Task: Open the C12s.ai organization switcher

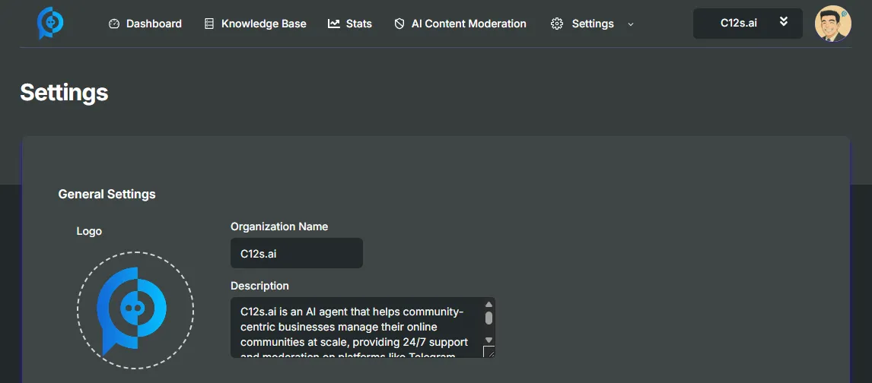Action: [739, 24]
